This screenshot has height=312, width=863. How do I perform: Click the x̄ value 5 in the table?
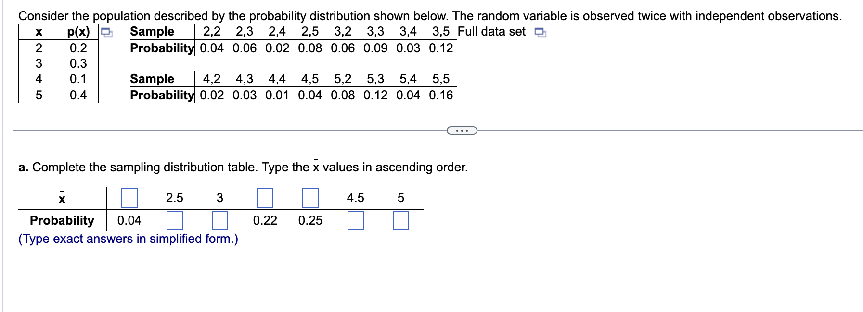click(400, 198)
